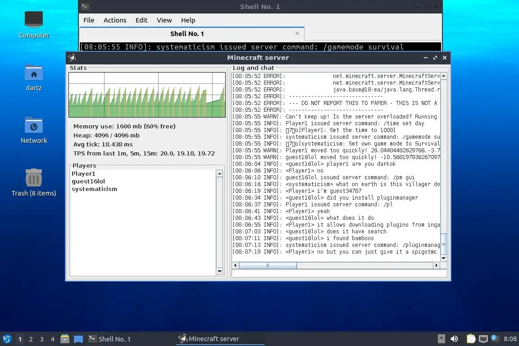Open the clipboard manager tray icon
This screenshot has height=346, width=519.
[x=471, y=339]
